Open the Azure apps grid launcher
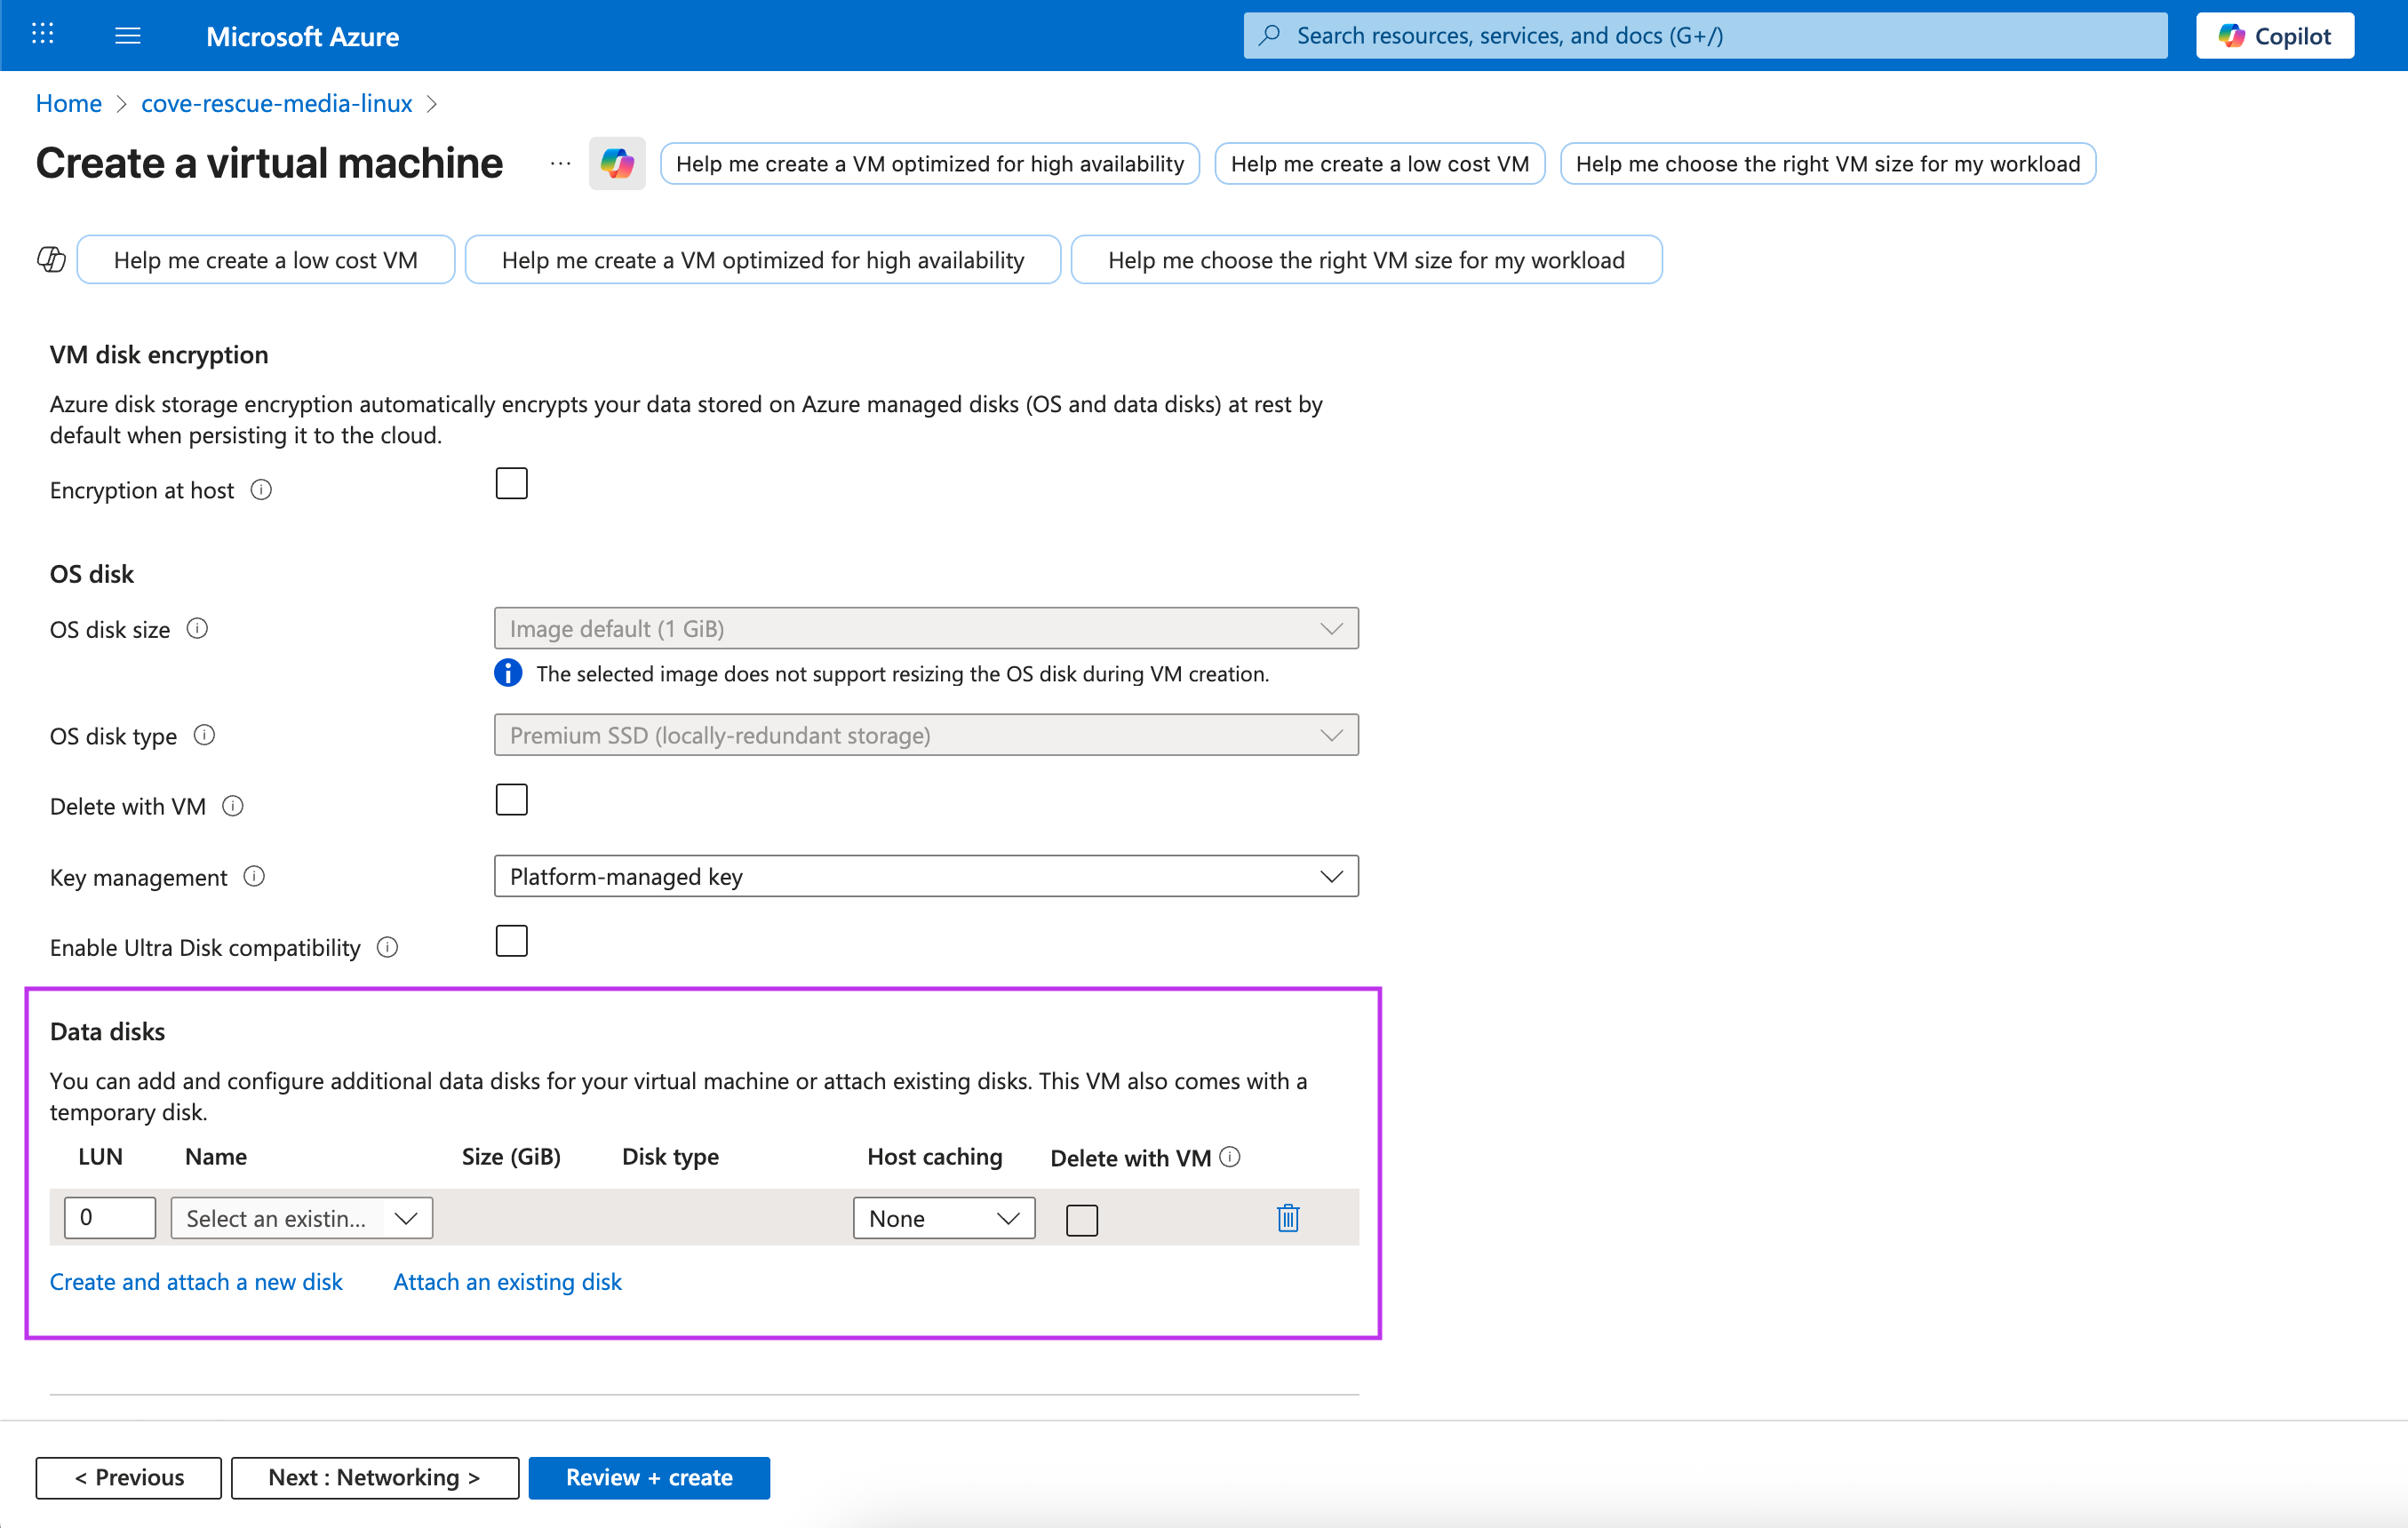 42,35
